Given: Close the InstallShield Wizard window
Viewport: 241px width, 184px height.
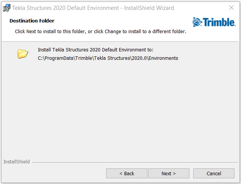Looking at the screenshot, I should coord(231,8).
